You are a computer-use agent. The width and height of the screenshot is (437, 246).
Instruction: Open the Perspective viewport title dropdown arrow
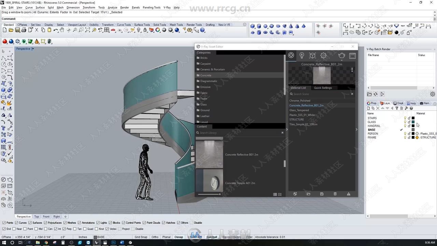[x=33, y=49]
